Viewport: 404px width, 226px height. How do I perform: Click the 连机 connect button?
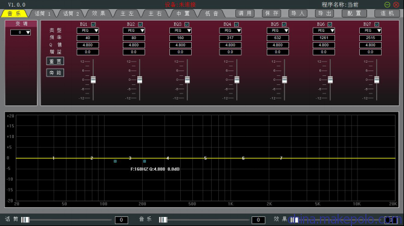coord(387,13)
